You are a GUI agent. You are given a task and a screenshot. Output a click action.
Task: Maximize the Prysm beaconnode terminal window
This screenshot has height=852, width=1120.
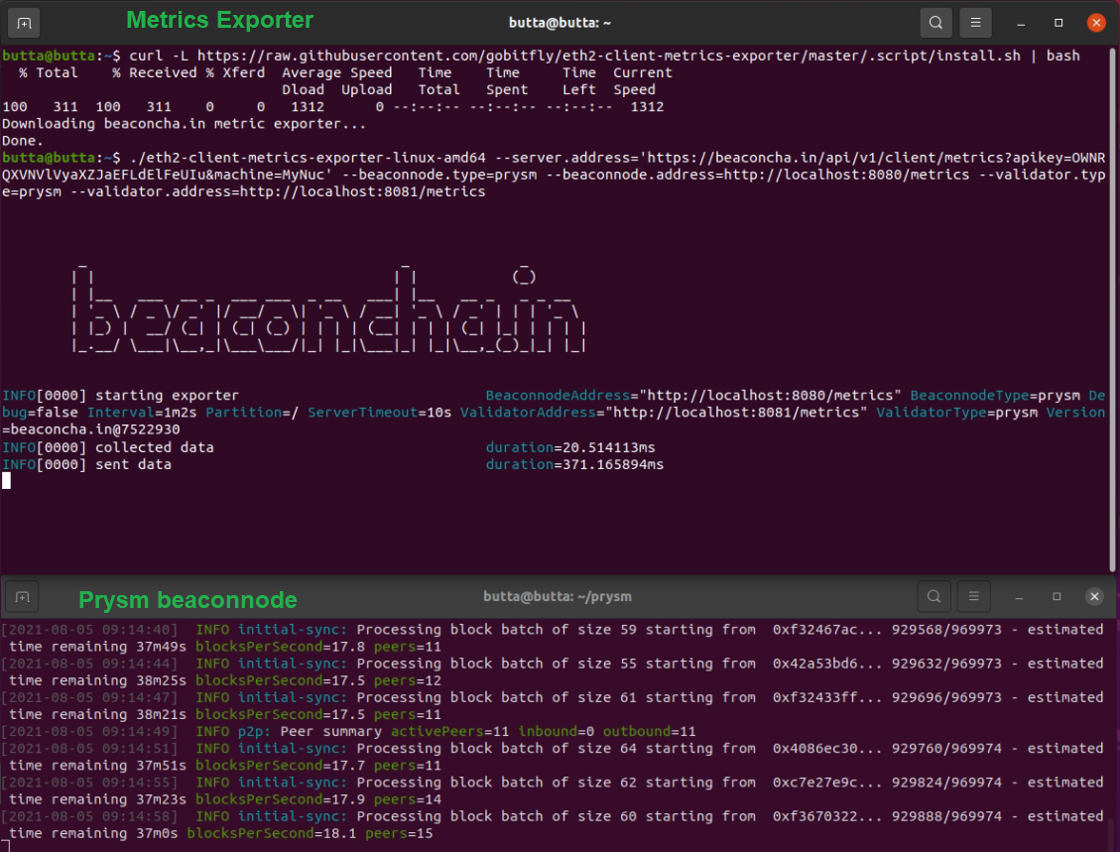pyautogui.click(x=1057, y=596)
